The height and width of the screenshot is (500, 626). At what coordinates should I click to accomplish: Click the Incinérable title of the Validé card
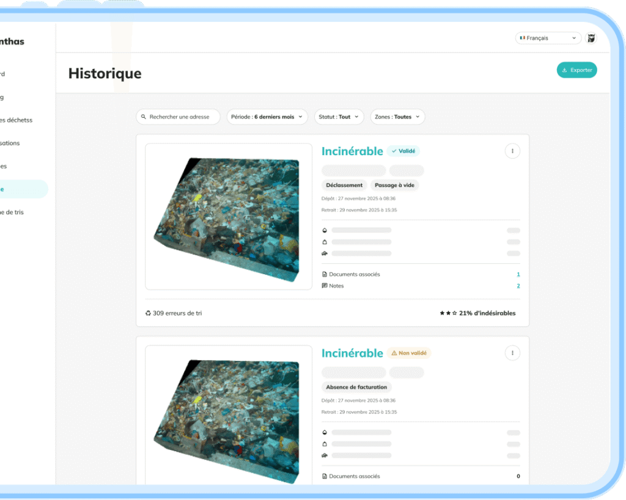(352, 151)
